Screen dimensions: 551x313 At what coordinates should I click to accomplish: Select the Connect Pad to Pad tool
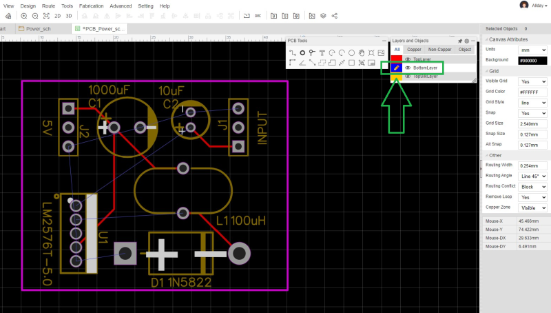[x=312, y=63]
